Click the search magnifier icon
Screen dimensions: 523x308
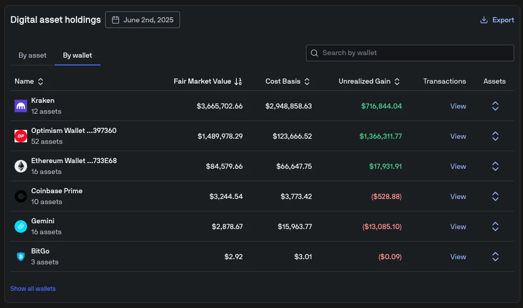tap(314, 53)
